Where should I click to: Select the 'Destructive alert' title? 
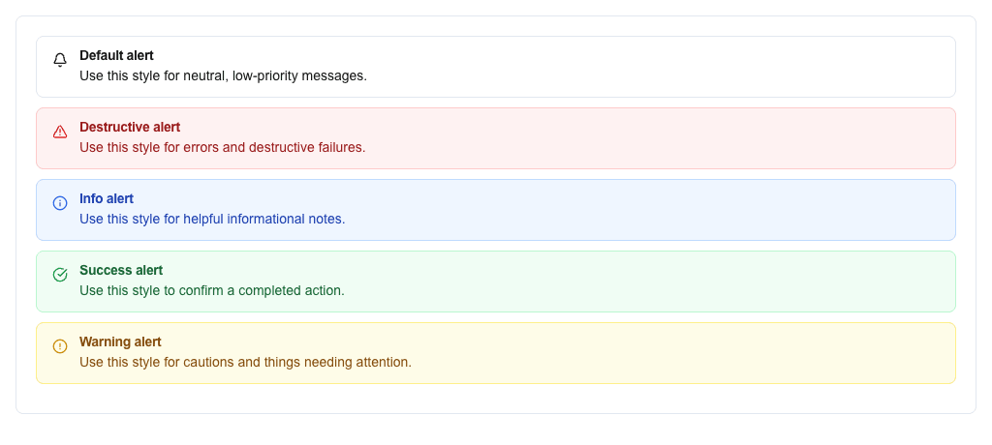coord(130,127)
